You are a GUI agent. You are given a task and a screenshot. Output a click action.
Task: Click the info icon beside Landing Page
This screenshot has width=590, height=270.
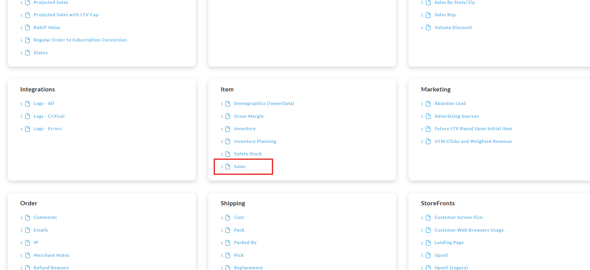422,242
